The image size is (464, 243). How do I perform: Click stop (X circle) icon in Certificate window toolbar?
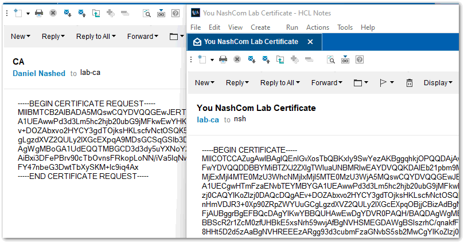[x=237, y=59]
